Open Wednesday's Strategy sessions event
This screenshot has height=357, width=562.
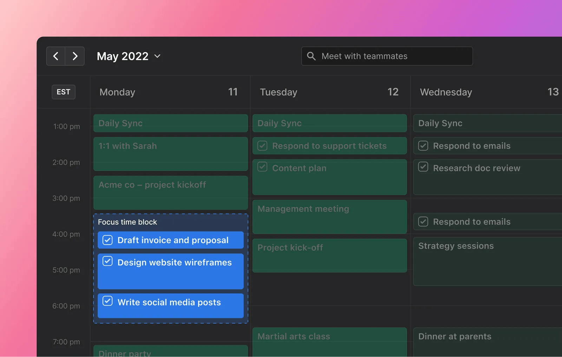[x=488, y=261]
